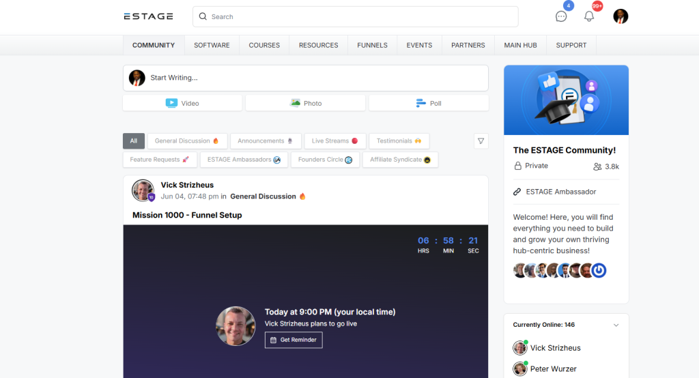
Task: Click the Video post button
Action: pos(182,103)
